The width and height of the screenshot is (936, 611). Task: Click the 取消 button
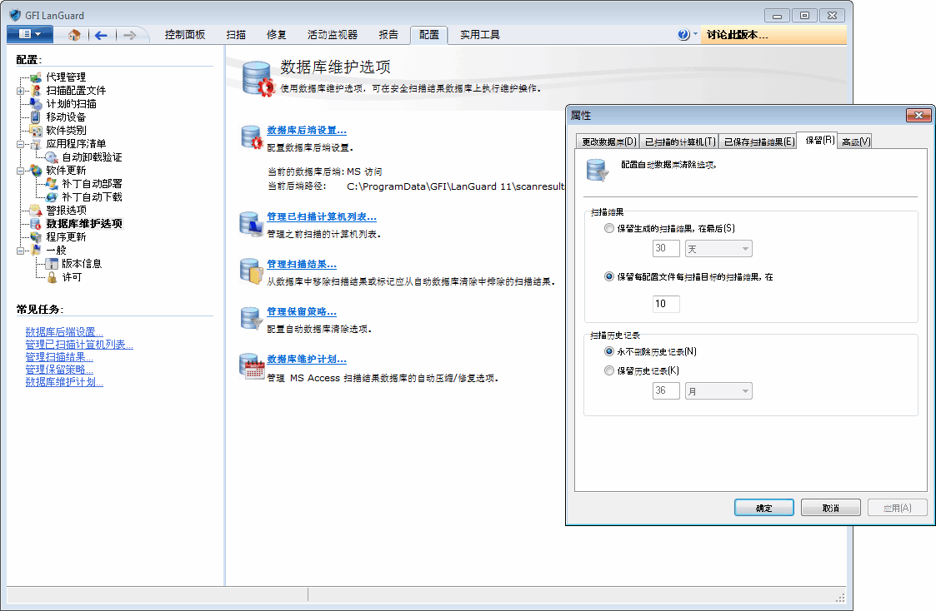tap(830, 508)
